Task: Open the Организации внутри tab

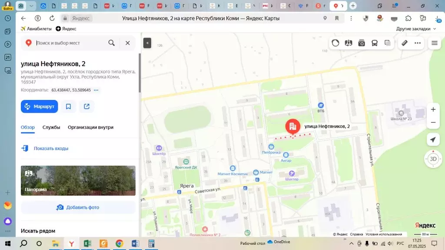Action: click(x=90, y=127)
